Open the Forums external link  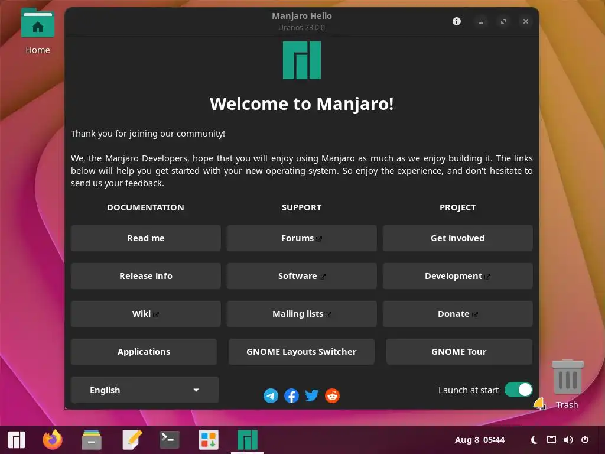click(302, 238)
